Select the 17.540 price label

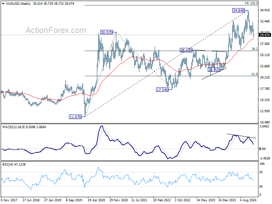pos(163,90)
